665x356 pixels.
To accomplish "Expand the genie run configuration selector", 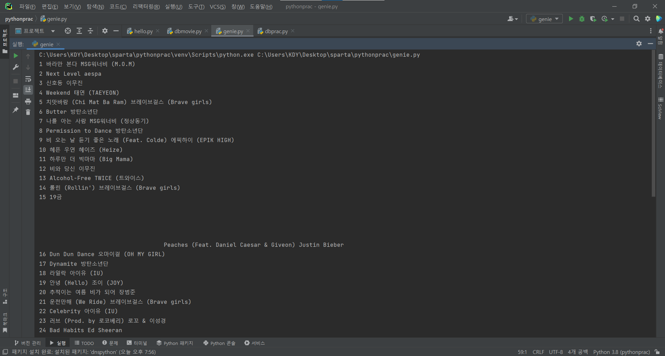I will (544, 19).
